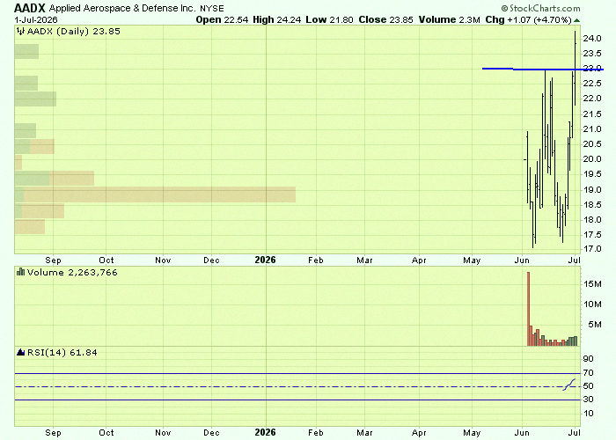Click the Low 21.80 value in header

point(329,19)
